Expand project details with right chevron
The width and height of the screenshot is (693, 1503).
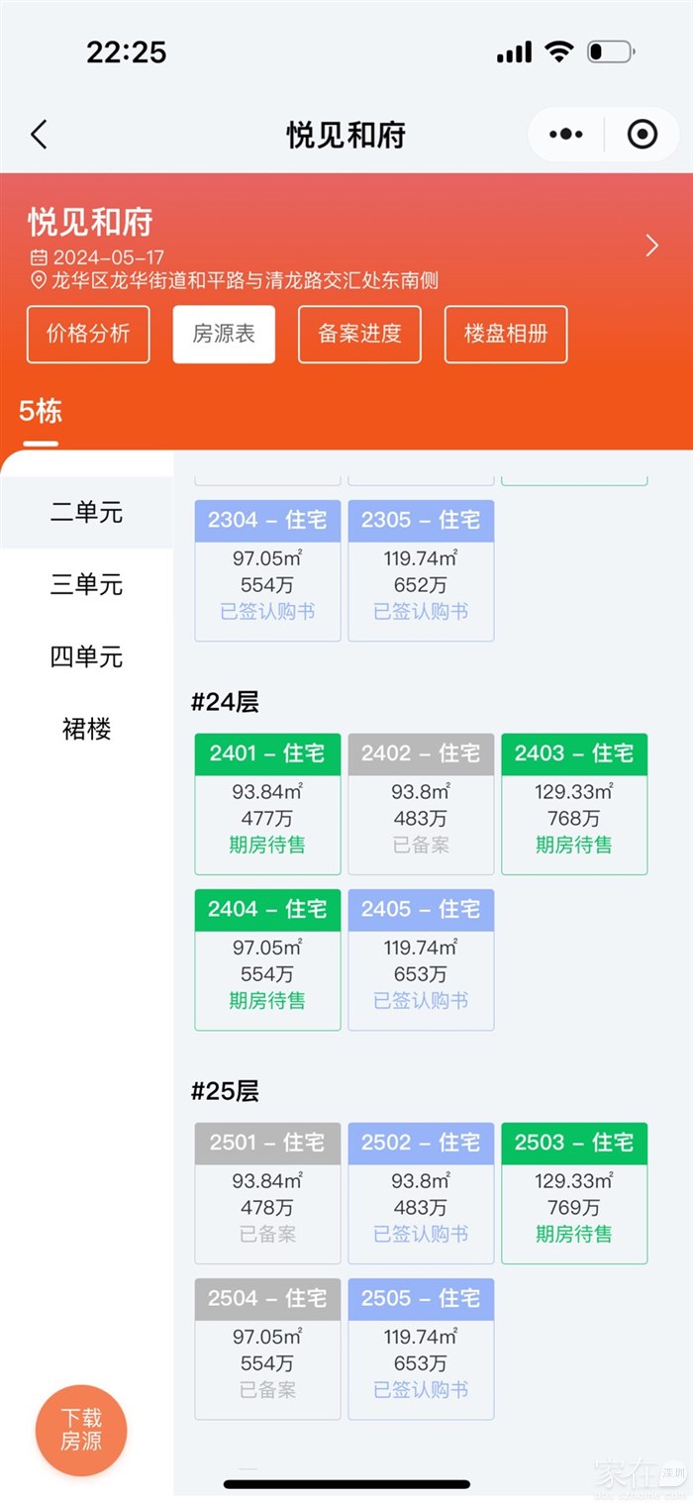[651, 246]
